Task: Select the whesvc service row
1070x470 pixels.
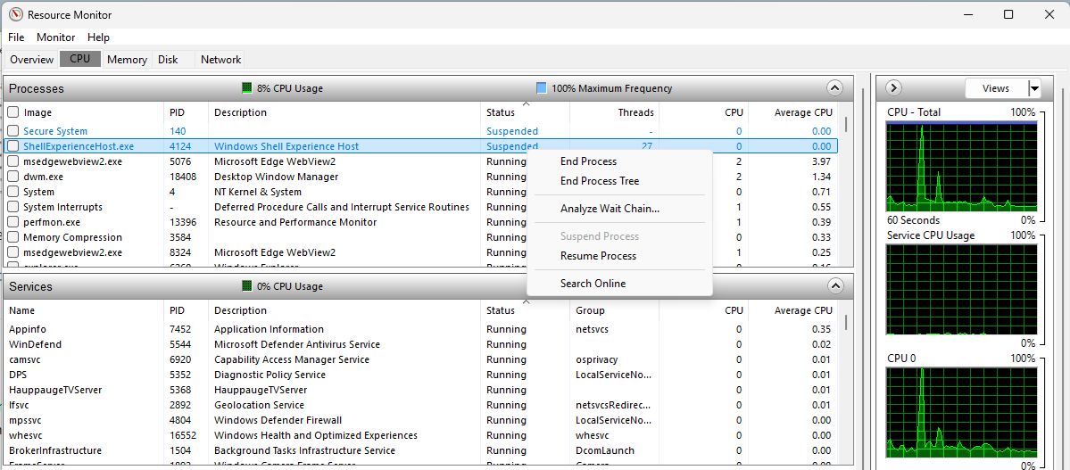Action: click(421, 435)
